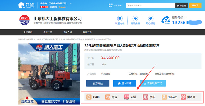
Task: Click the 机械设备 product type text
Action: point(106,74)
